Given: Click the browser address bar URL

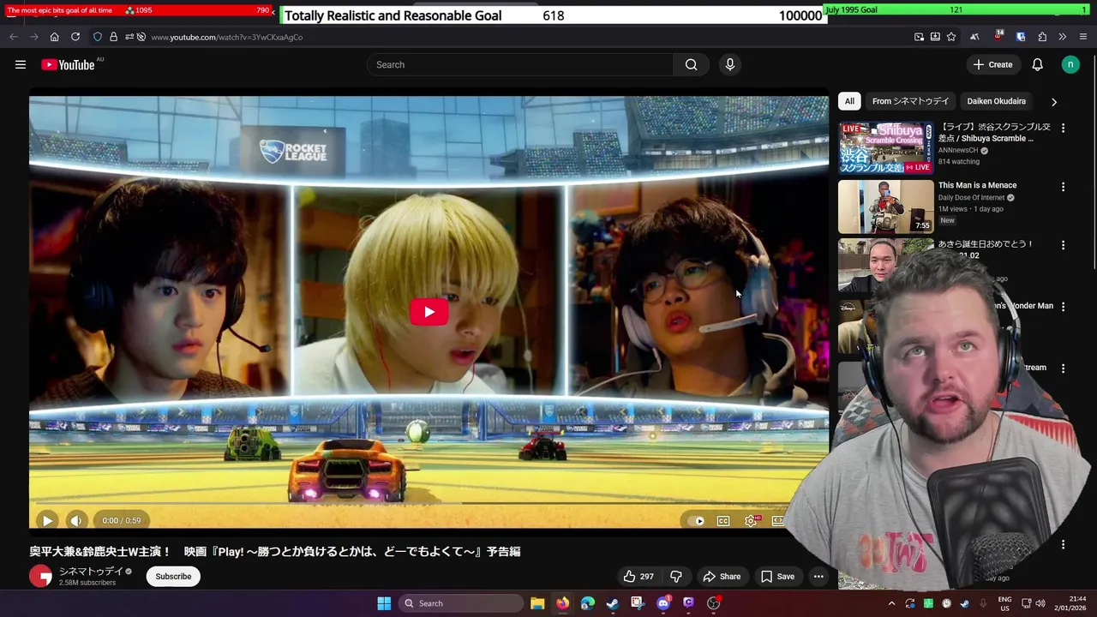Looking at the screenshot, I should click(227, 37).
